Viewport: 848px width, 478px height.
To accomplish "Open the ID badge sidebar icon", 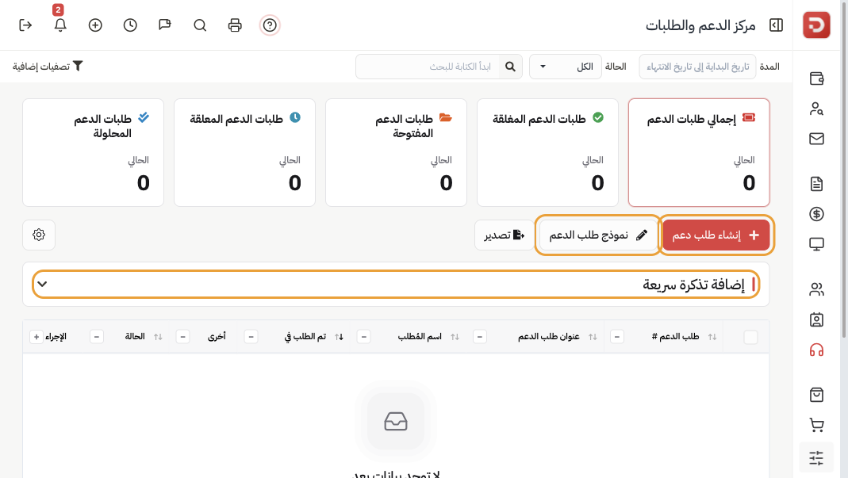I will pyautogui.click(x=816, y=319).
